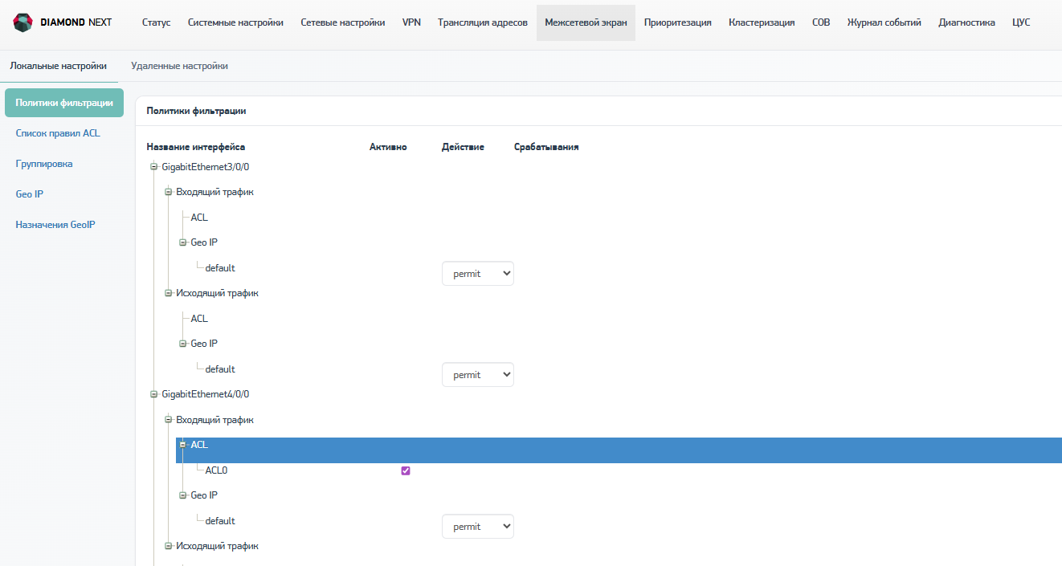Open Список правил ACL in sidebar
The image size is (1062, 566).
[58, 133]
